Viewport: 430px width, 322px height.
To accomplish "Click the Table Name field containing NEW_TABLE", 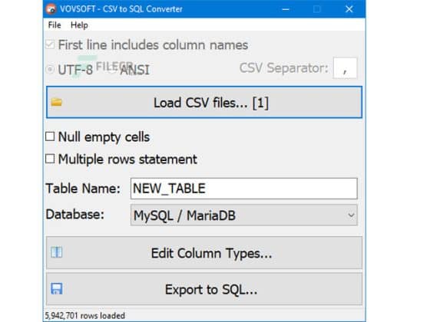I will click(244, 189).
